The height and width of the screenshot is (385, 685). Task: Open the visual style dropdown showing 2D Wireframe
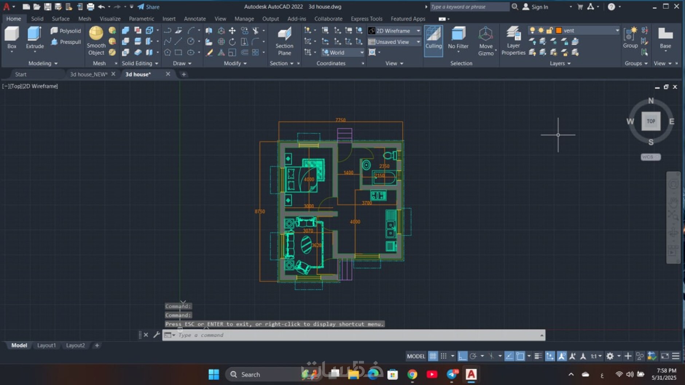[x=394, y=31]
